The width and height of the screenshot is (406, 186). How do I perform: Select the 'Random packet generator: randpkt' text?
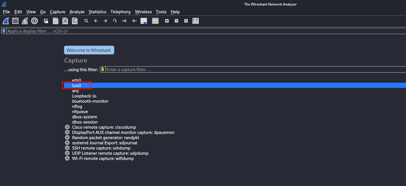105,138
